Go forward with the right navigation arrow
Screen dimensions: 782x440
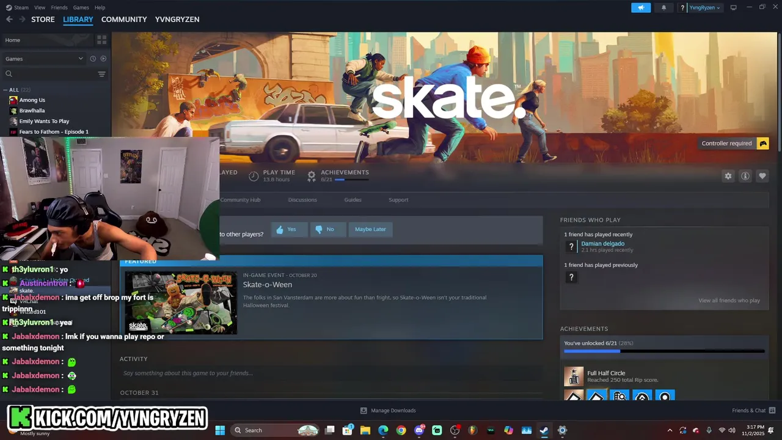pos(22,20)
